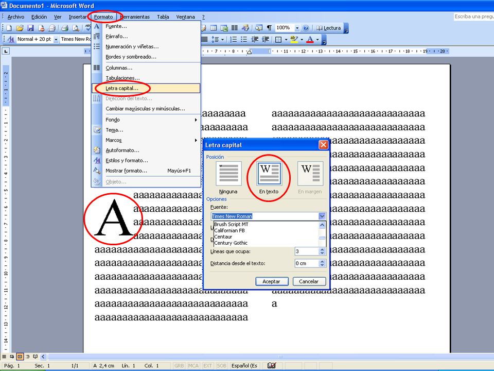Expand the Standard toolbar options arrow
The height and width of the screenshot is (371, 494).
click(x=346, y=28)
